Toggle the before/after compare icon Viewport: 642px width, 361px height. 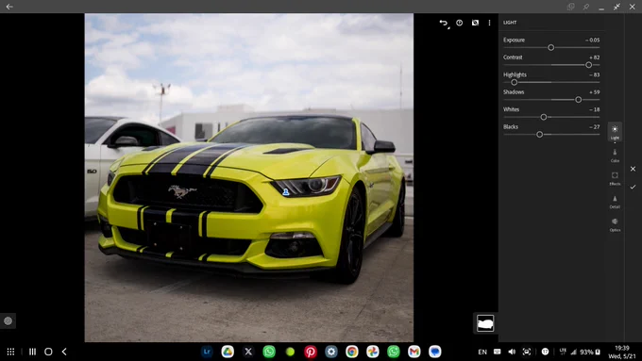(x=475, y=23)
